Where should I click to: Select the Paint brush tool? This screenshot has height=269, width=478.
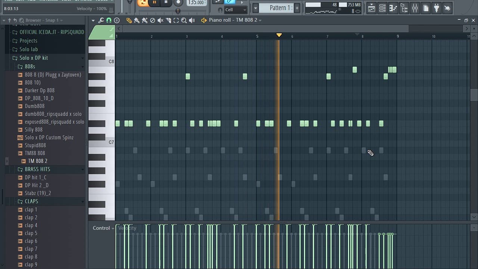137,20
